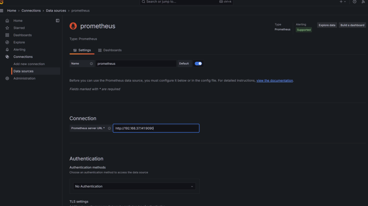Click the Connections plug icon
368x206 pixels.
point(7,57)
